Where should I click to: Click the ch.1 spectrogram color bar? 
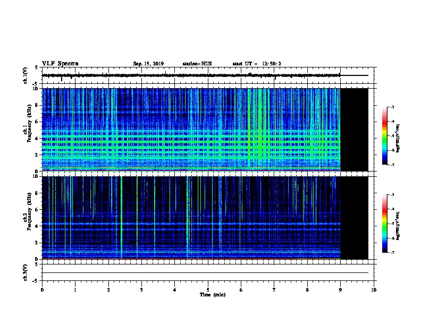385,136
